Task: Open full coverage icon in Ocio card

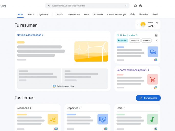Action: 156,129
